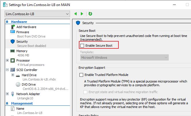Select Name under Management
Screen dimensions: 191x116
tap(20, 109)
